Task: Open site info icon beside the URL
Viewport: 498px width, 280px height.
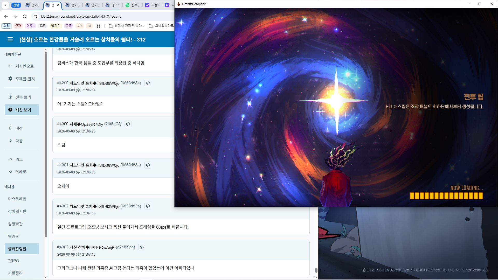Action: tap(36, 16)
